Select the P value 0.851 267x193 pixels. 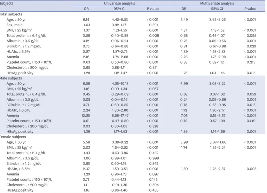[x=154, y=67]
